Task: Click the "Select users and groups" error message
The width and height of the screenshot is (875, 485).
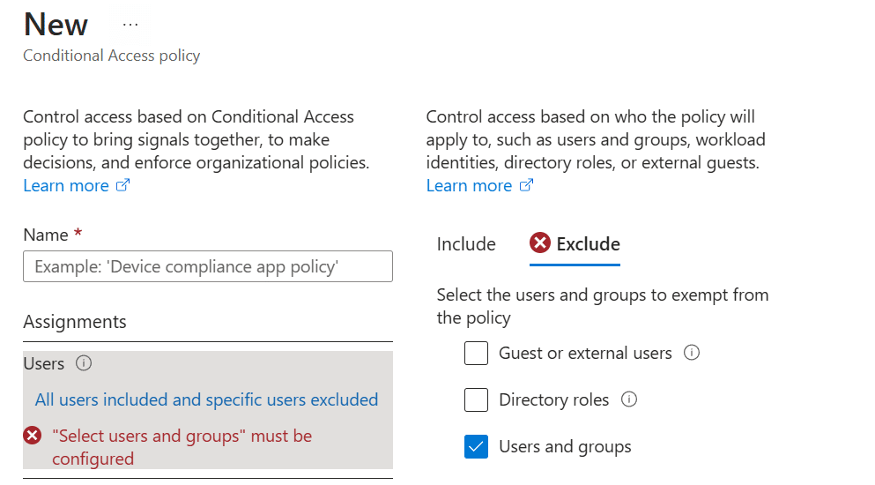Action: pos(182,447)
